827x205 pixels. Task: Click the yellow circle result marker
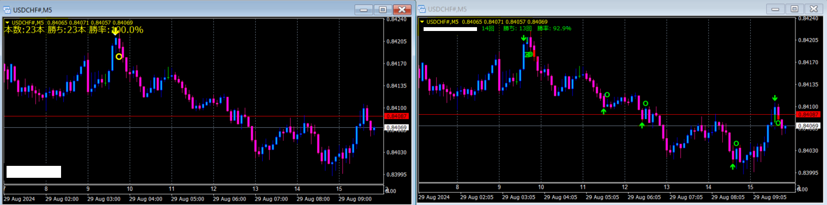click(x=119, y=56)
